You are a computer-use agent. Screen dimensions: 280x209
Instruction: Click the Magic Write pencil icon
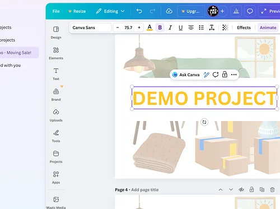point(206,75)
